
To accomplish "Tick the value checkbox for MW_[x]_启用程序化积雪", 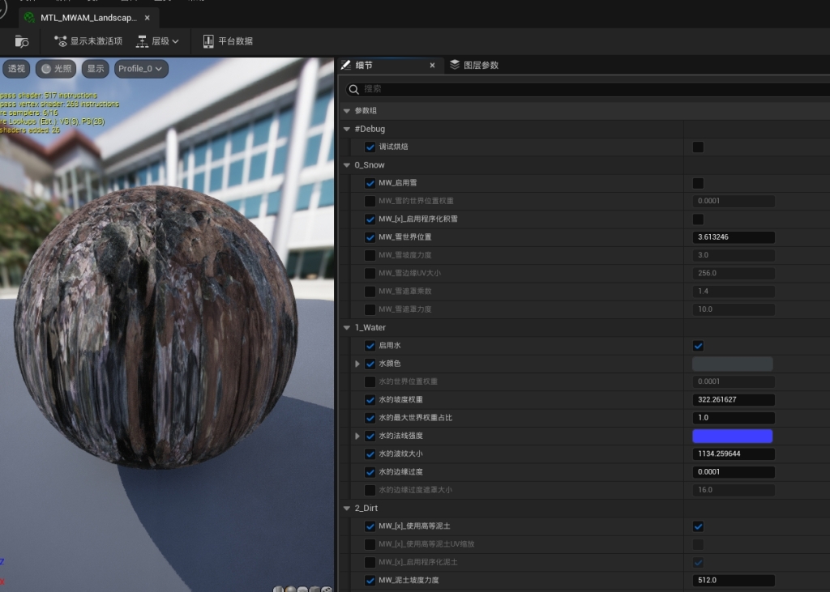I will coord(698,219).
